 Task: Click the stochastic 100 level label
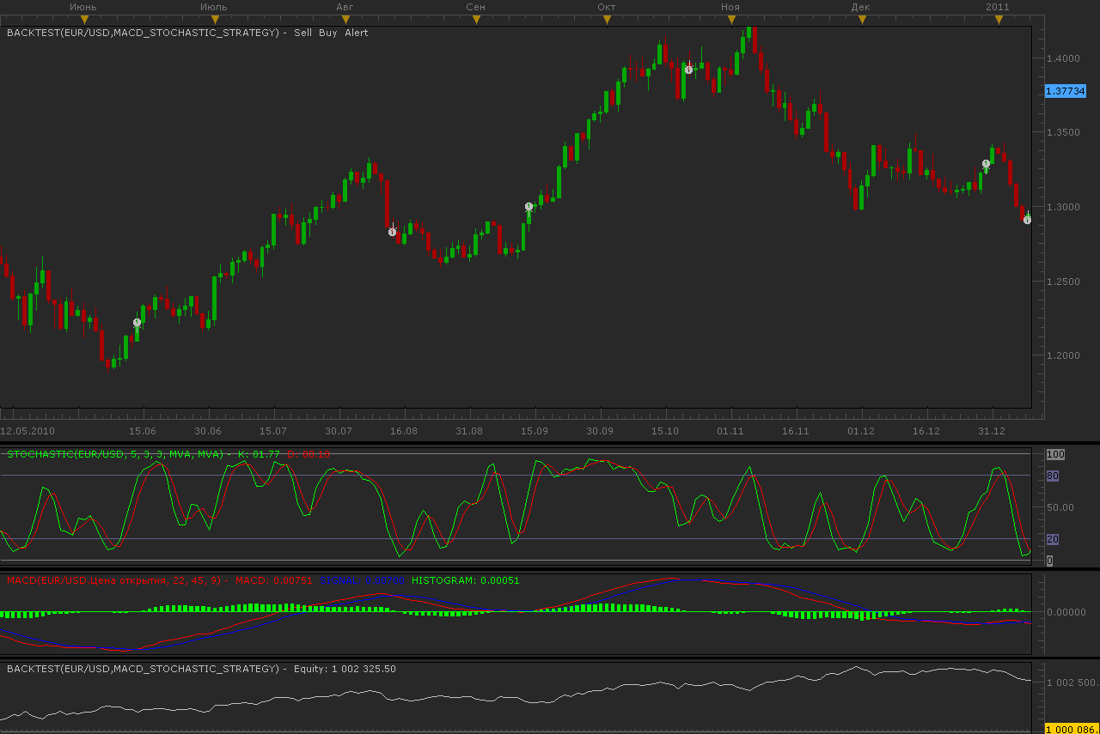tap(1055, 454)
